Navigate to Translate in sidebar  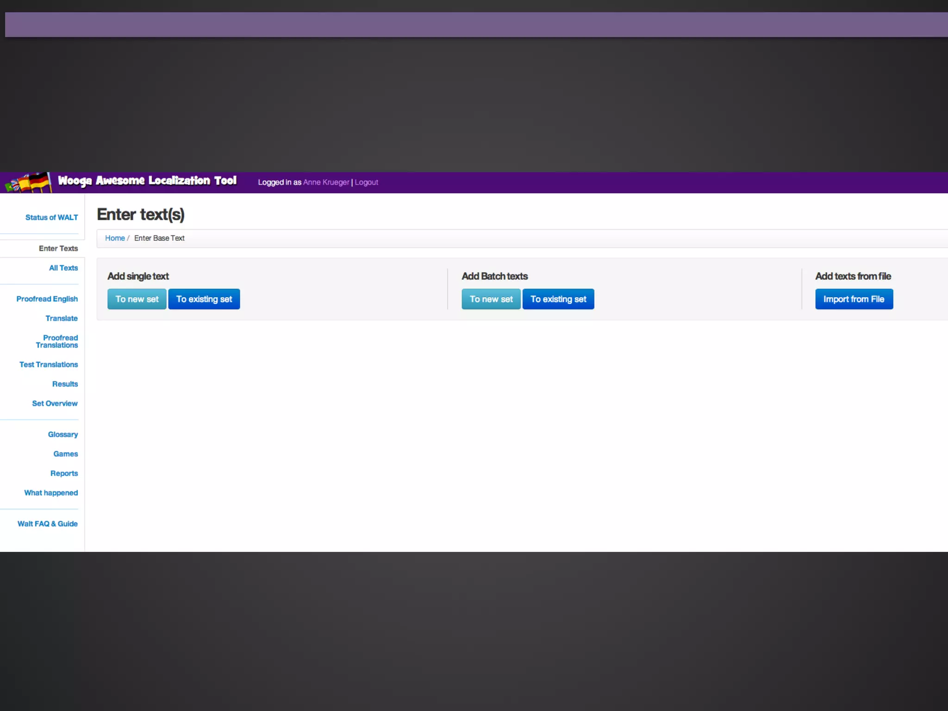click(62, 318)
